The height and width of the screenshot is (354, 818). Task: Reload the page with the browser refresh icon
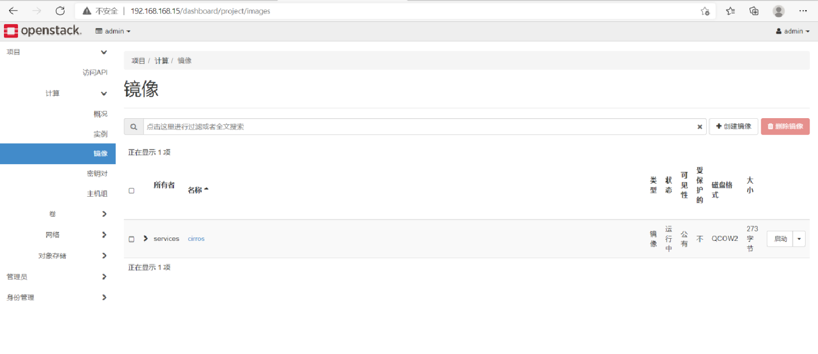[60, 11]
